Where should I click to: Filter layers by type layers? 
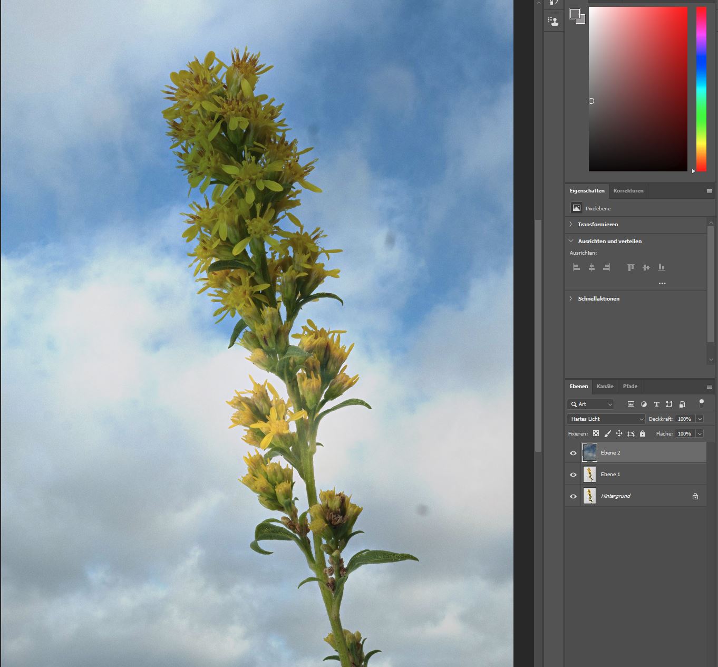click(x=657, y=404)
